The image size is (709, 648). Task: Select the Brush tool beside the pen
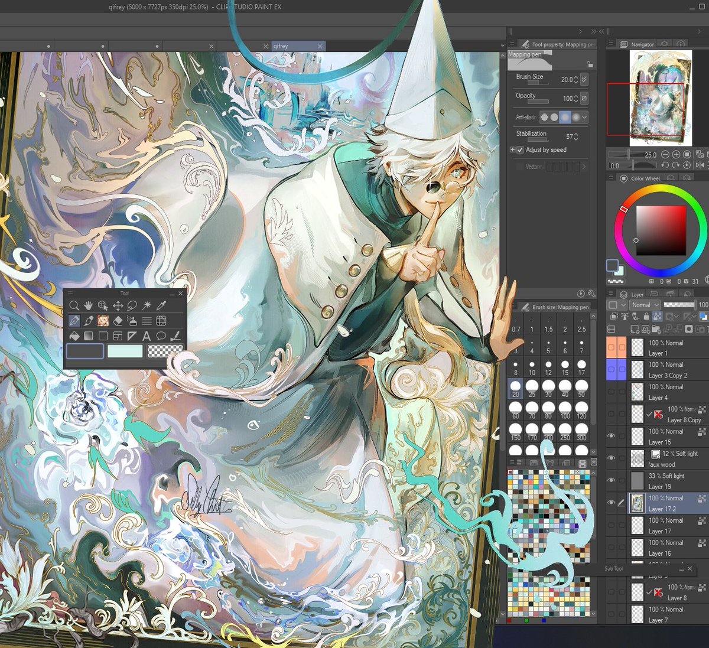(89, 321)
